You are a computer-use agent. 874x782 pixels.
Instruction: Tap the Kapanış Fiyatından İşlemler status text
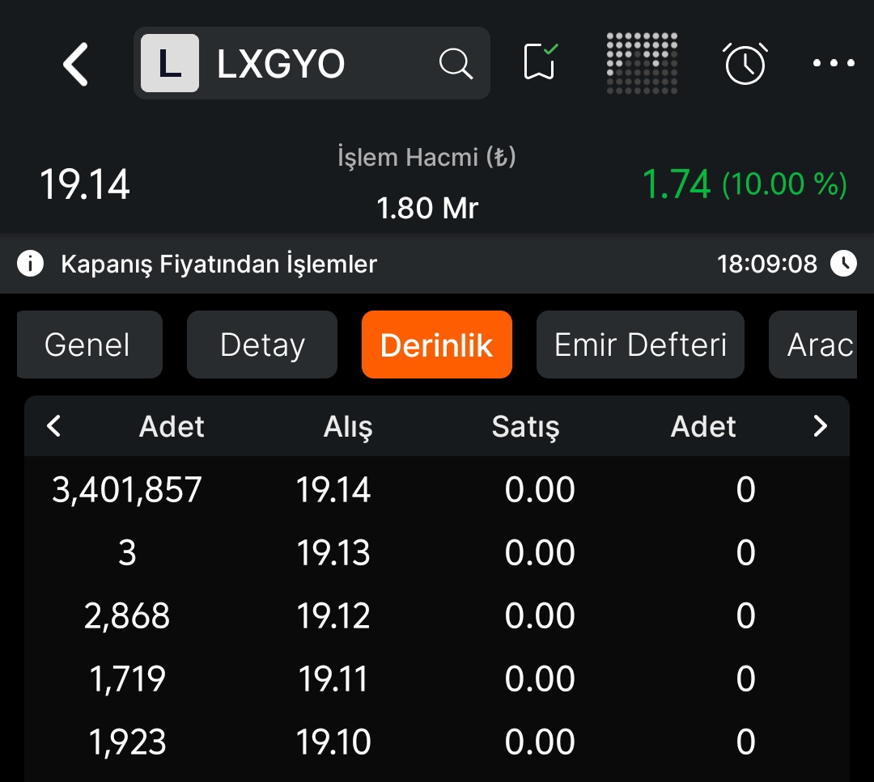[219, 264]
